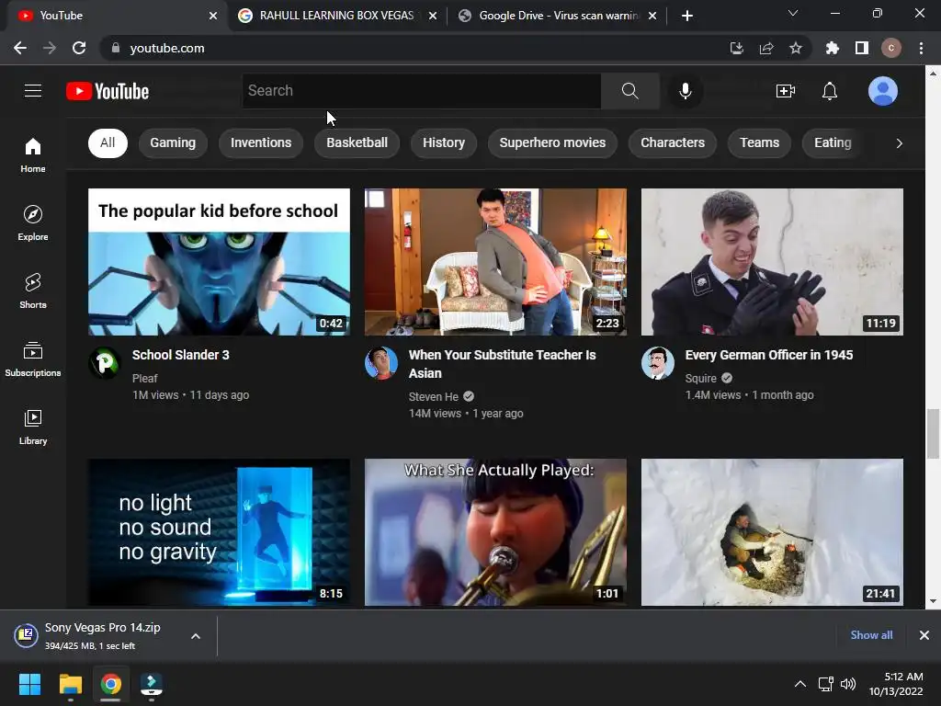Close the RAHULL LEARNING BOX VEGAS tab
This screenshot has width=941, height=706.
coord(433,16)
